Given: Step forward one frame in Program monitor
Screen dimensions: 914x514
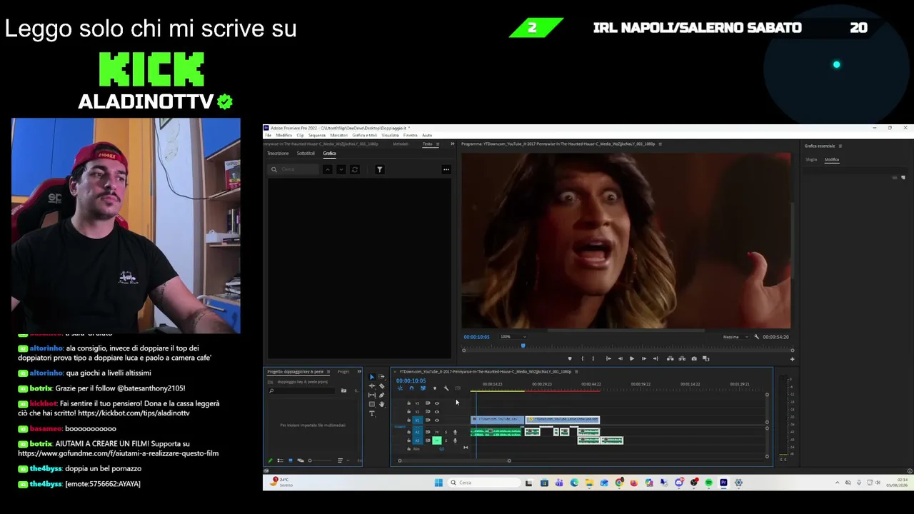Looking at the screenshot, I should click(643, 358).
